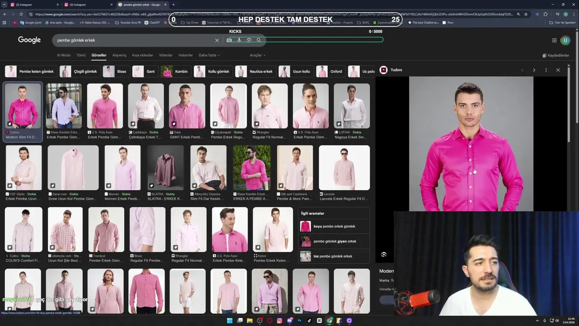Open the Videolar tab
This screenshot has height=326, width=579.
[x=166, y=55]
